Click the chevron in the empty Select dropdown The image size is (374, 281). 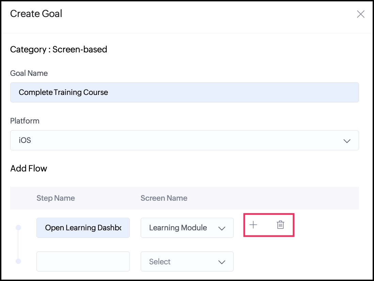(222, 262)
